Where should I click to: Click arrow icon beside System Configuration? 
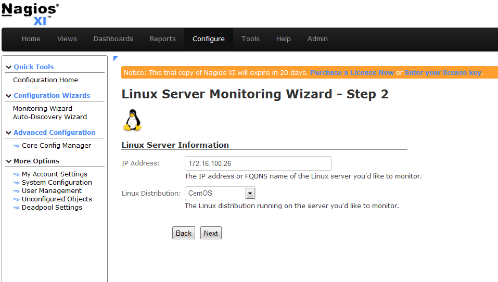coord(16,183)
